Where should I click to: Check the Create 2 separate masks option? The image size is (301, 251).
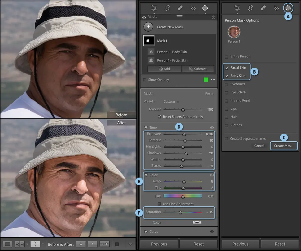point(226,139)
